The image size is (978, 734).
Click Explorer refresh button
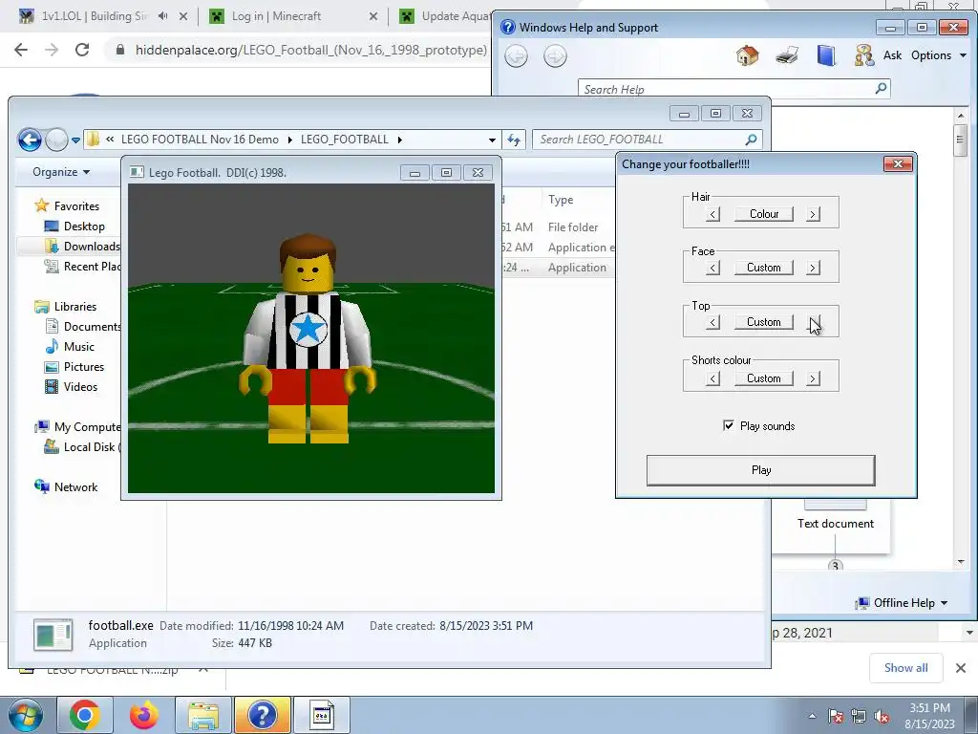coord(514,140)
